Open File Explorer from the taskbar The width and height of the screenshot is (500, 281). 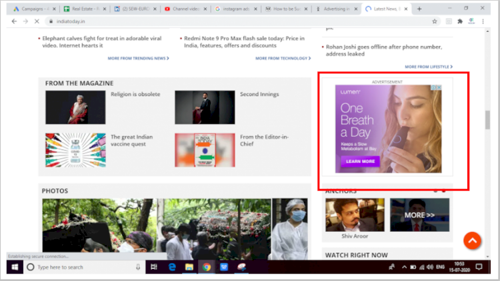tap(189, 266)
